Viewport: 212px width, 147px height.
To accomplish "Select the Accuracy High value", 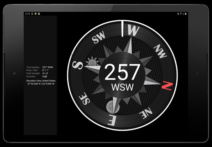I will click(x=45, y=76).
